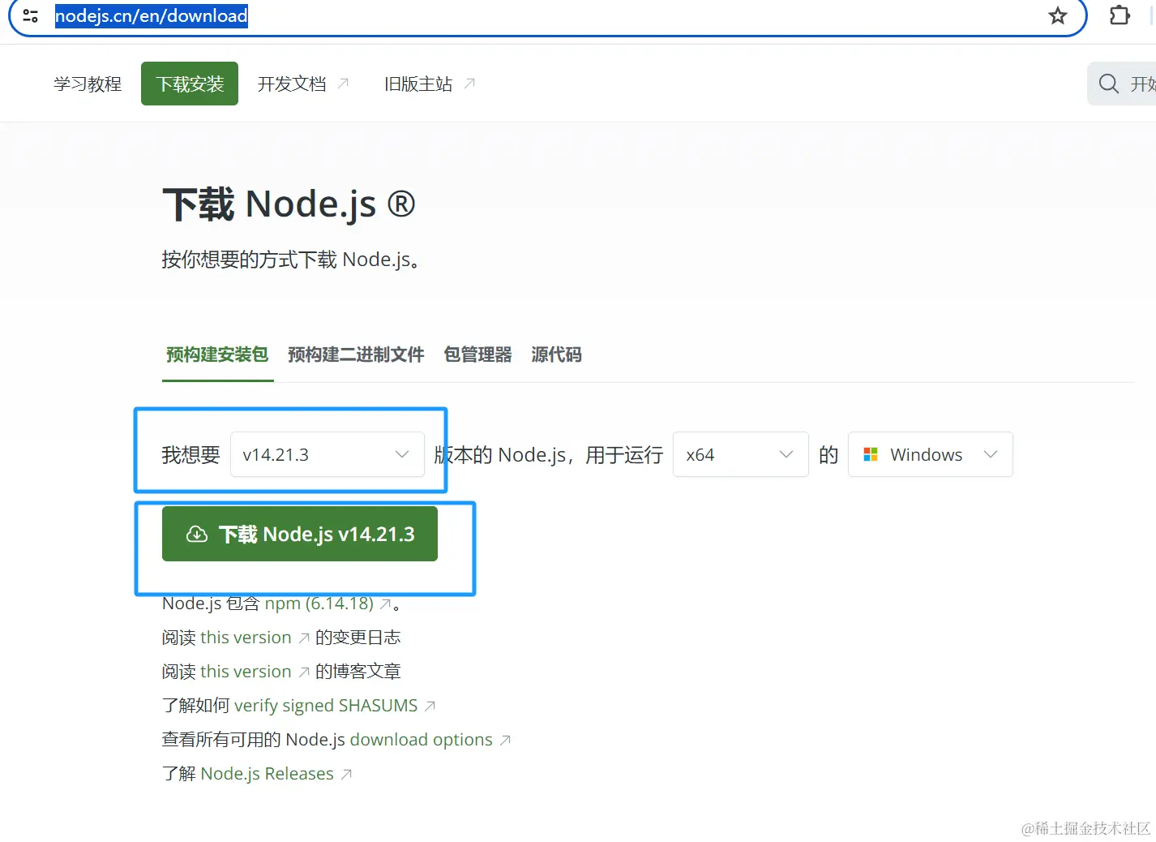Open the 学习教程 menu item
1156x842 pixels.
(x=88, y=84)
